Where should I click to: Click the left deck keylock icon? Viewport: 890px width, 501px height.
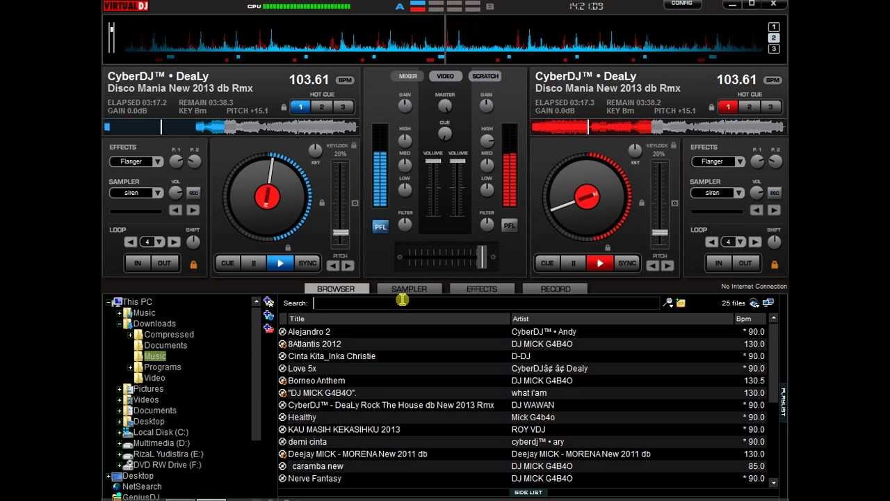tap(353, 145)
